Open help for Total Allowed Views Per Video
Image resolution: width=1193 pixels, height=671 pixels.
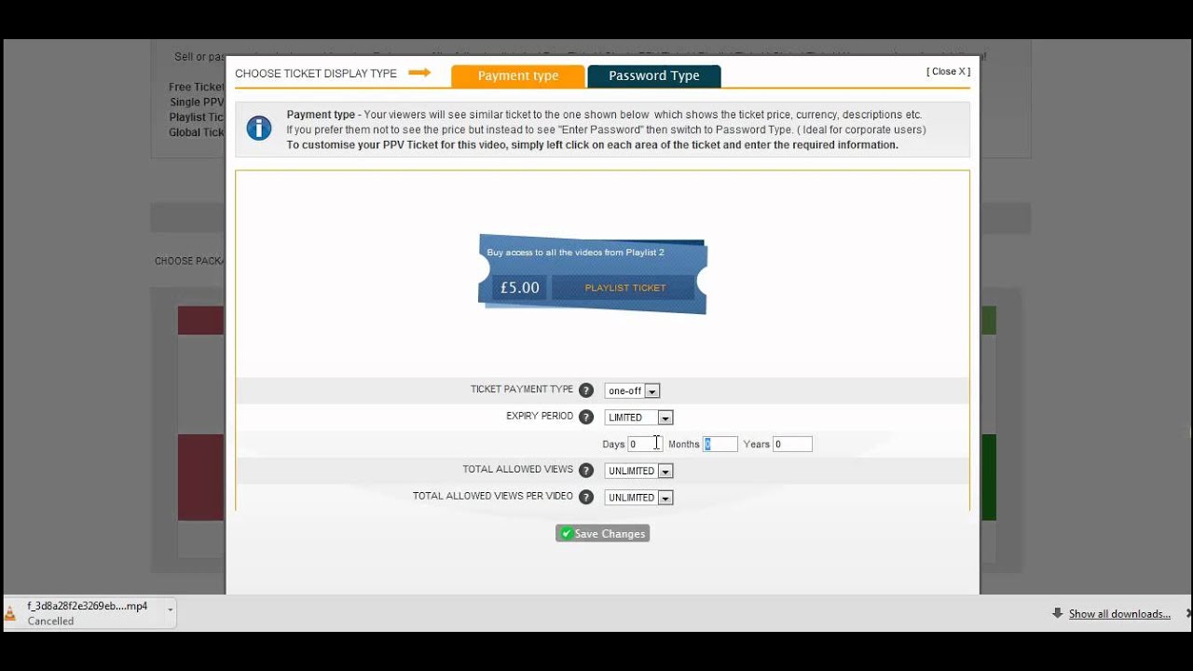(x=586, y=498)
